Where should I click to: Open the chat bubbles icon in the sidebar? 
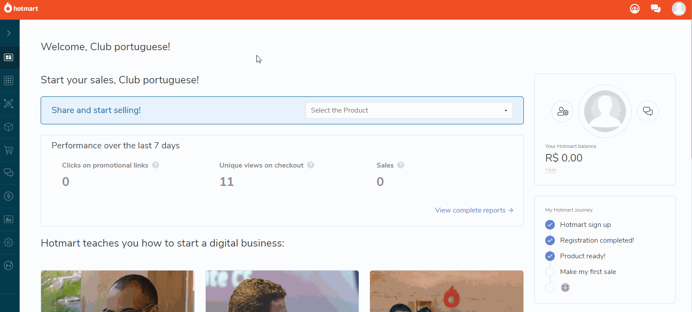click(9, 173)
